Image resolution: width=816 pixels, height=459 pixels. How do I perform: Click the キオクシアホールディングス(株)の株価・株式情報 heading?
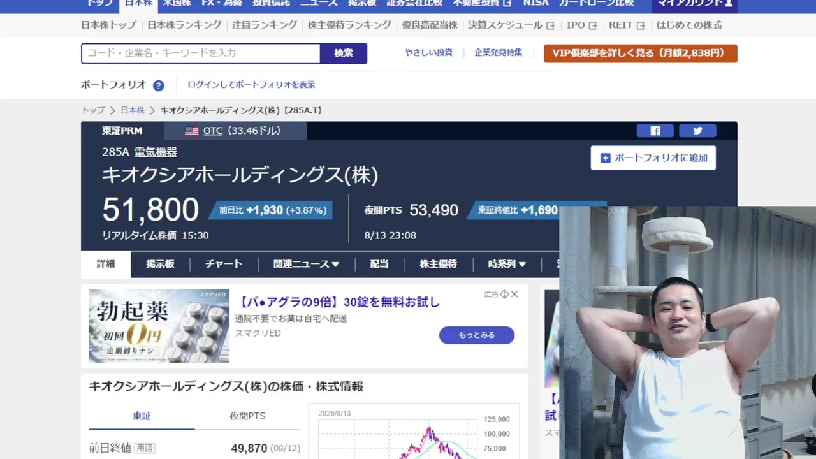[x=226, y=386]
